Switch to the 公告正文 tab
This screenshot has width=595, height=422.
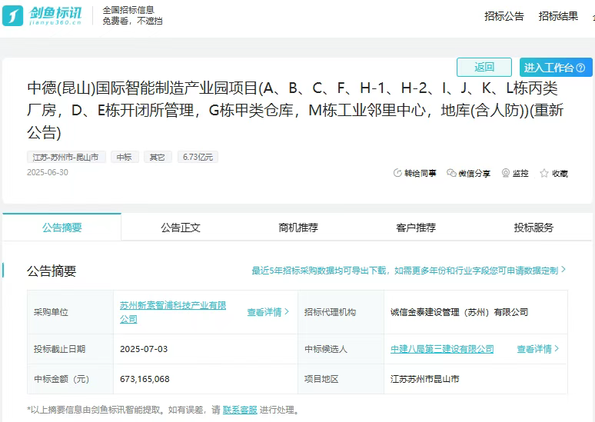(181, 228)
